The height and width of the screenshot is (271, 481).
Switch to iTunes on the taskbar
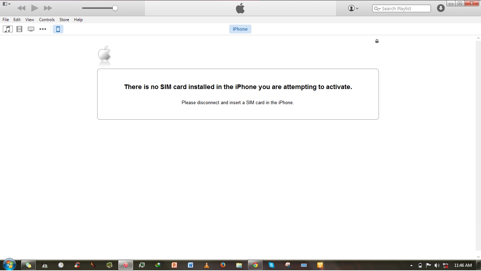pyautogui.click(x=126, y=265)
